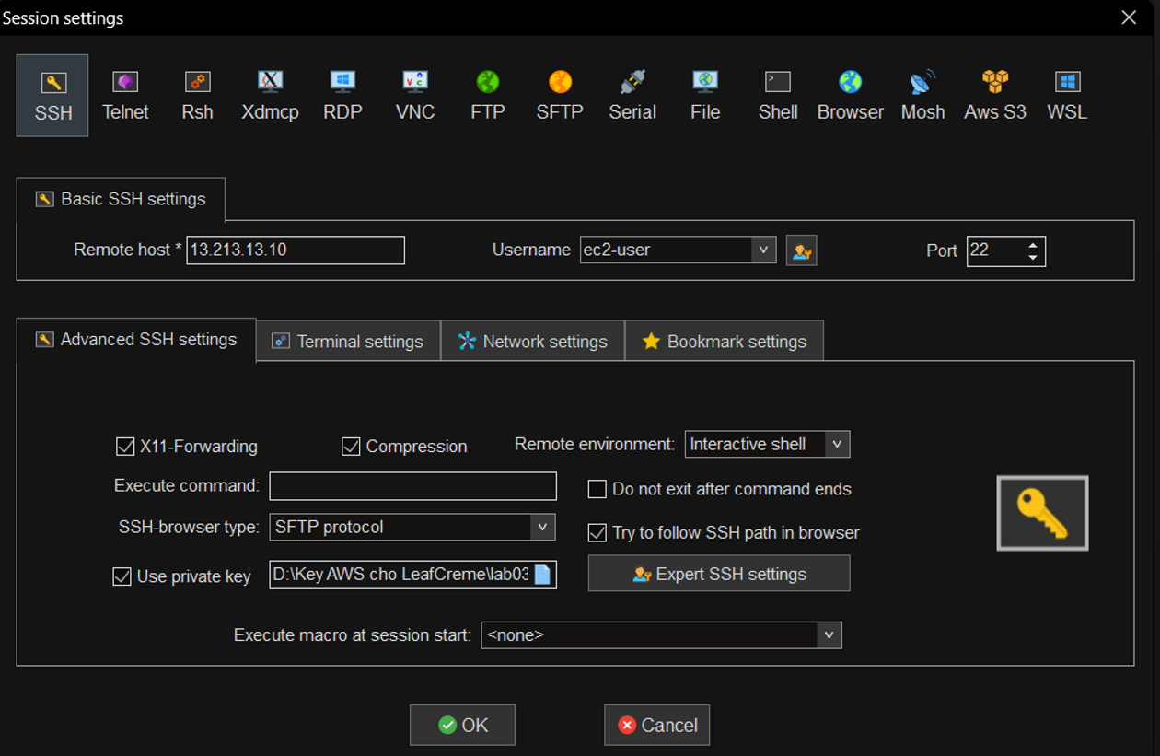Select the Serial session type
Viewport: 1160px width, 756px height.
[632, 96]
